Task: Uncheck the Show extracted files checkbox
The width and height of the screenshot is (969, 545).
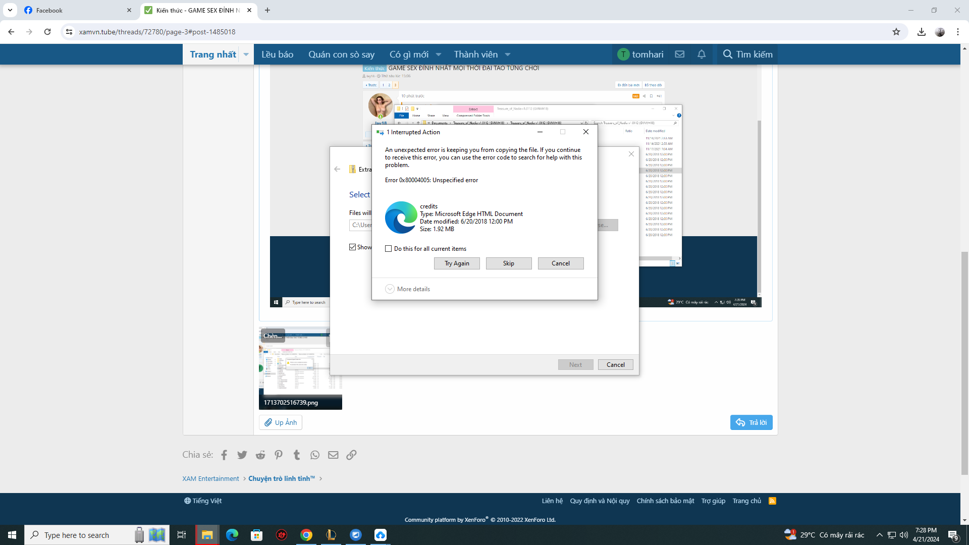Action: pyautogui.click(x=353, y=247)
